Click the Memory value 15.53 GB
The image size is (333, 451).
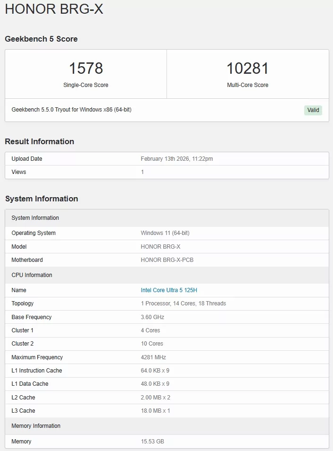tap(152, 442)
